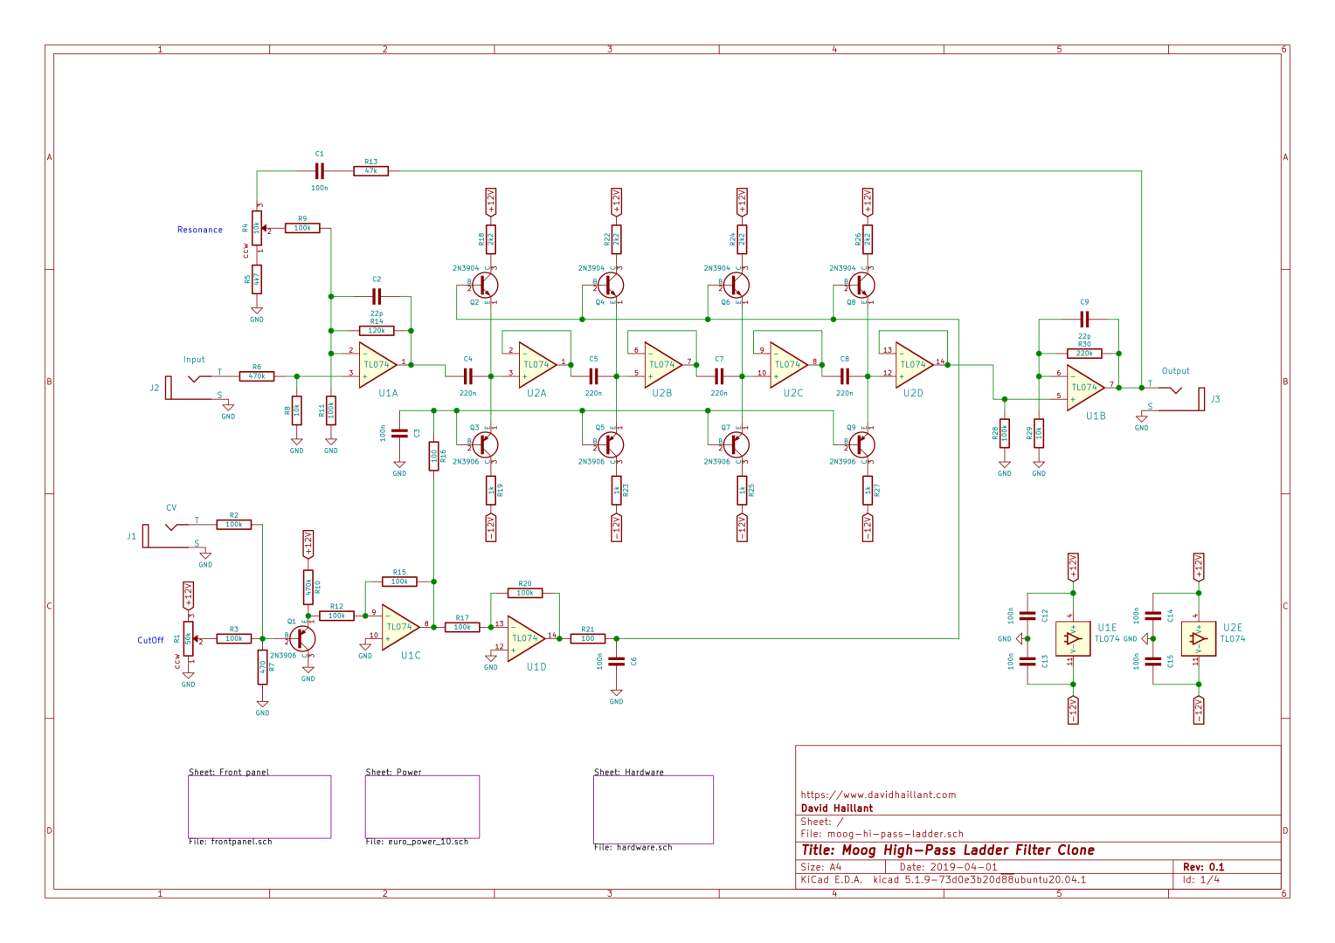Screen dimensions: 1335x943
Task: Select transistor Q9 2N3906
Action: [862, 444]
